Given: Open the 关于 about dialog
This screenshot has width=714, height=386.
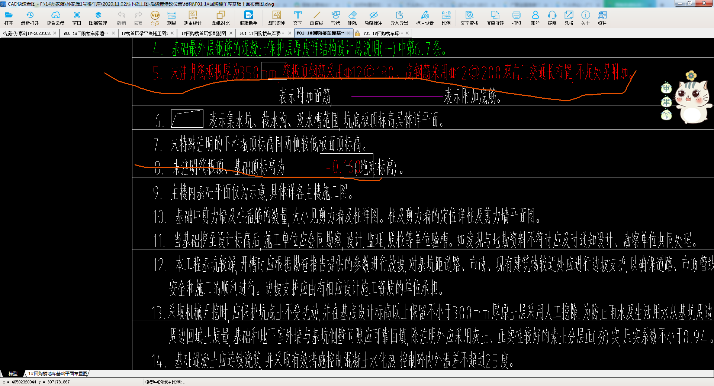Looking at the screenshot, I should [585, 18].
